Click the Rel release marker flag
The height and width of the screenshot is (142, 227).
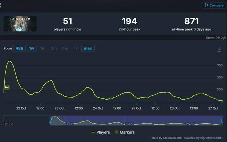point(6,87)
